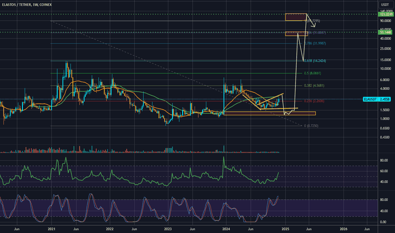Click the 2026 label on time axis

coord(343,229)
